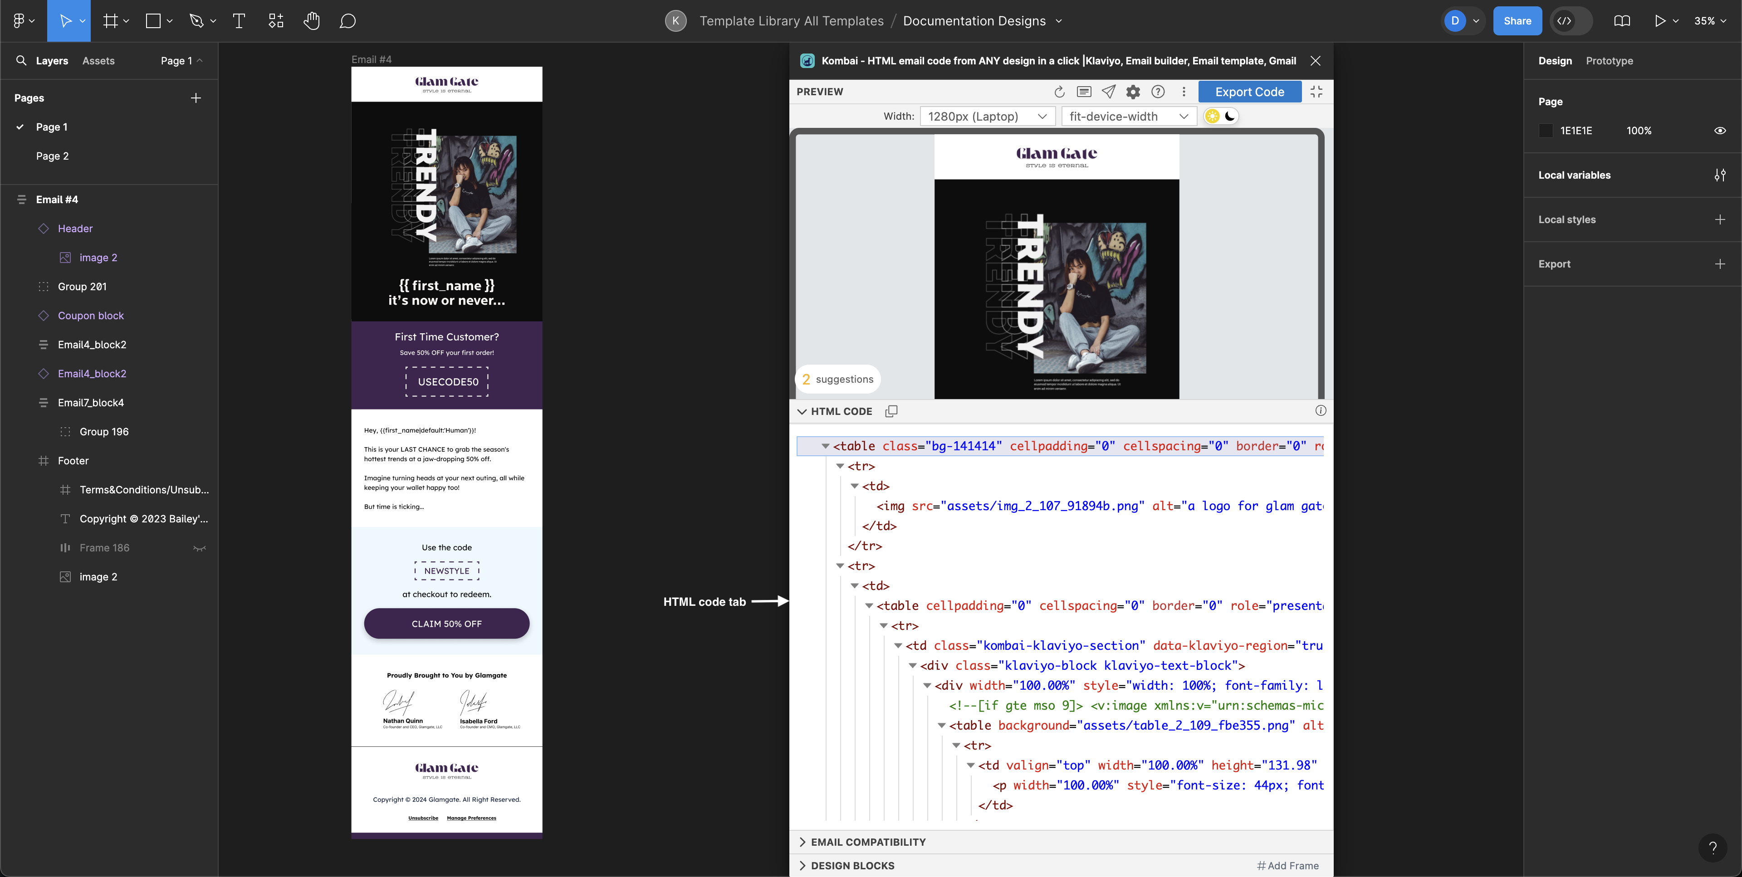
Task: Open Local variables settings icon
Action: click(x=1720, y=175)
